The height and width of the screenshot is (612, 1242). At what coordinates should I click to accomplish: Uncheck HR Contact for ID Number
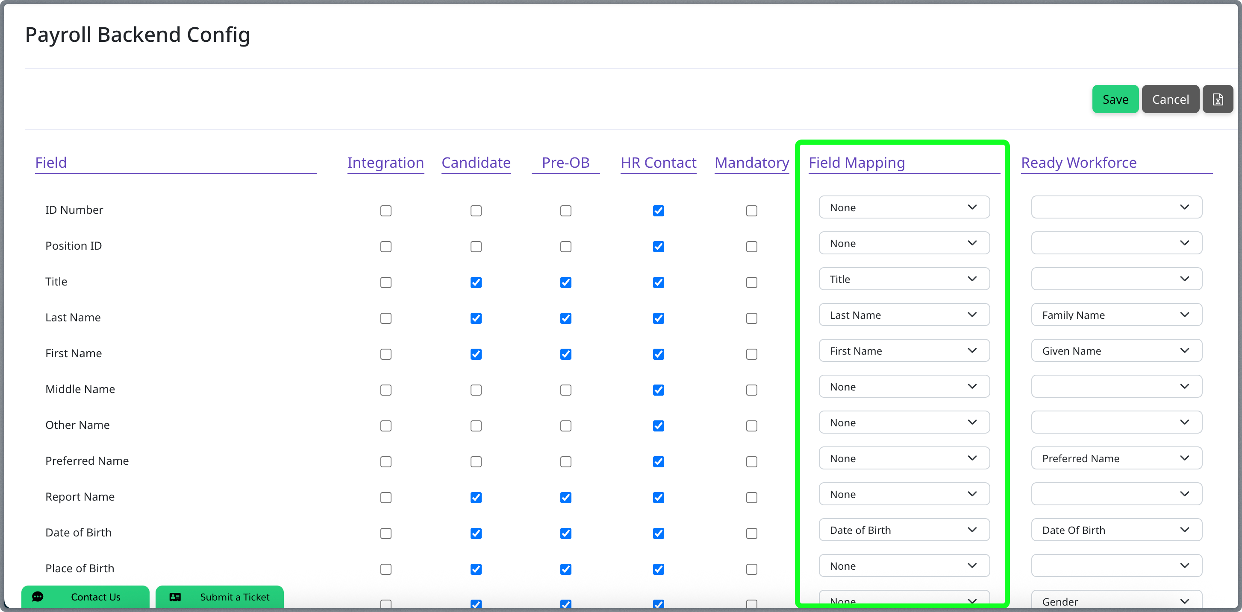pyautogui.click(x=658, y=210)
